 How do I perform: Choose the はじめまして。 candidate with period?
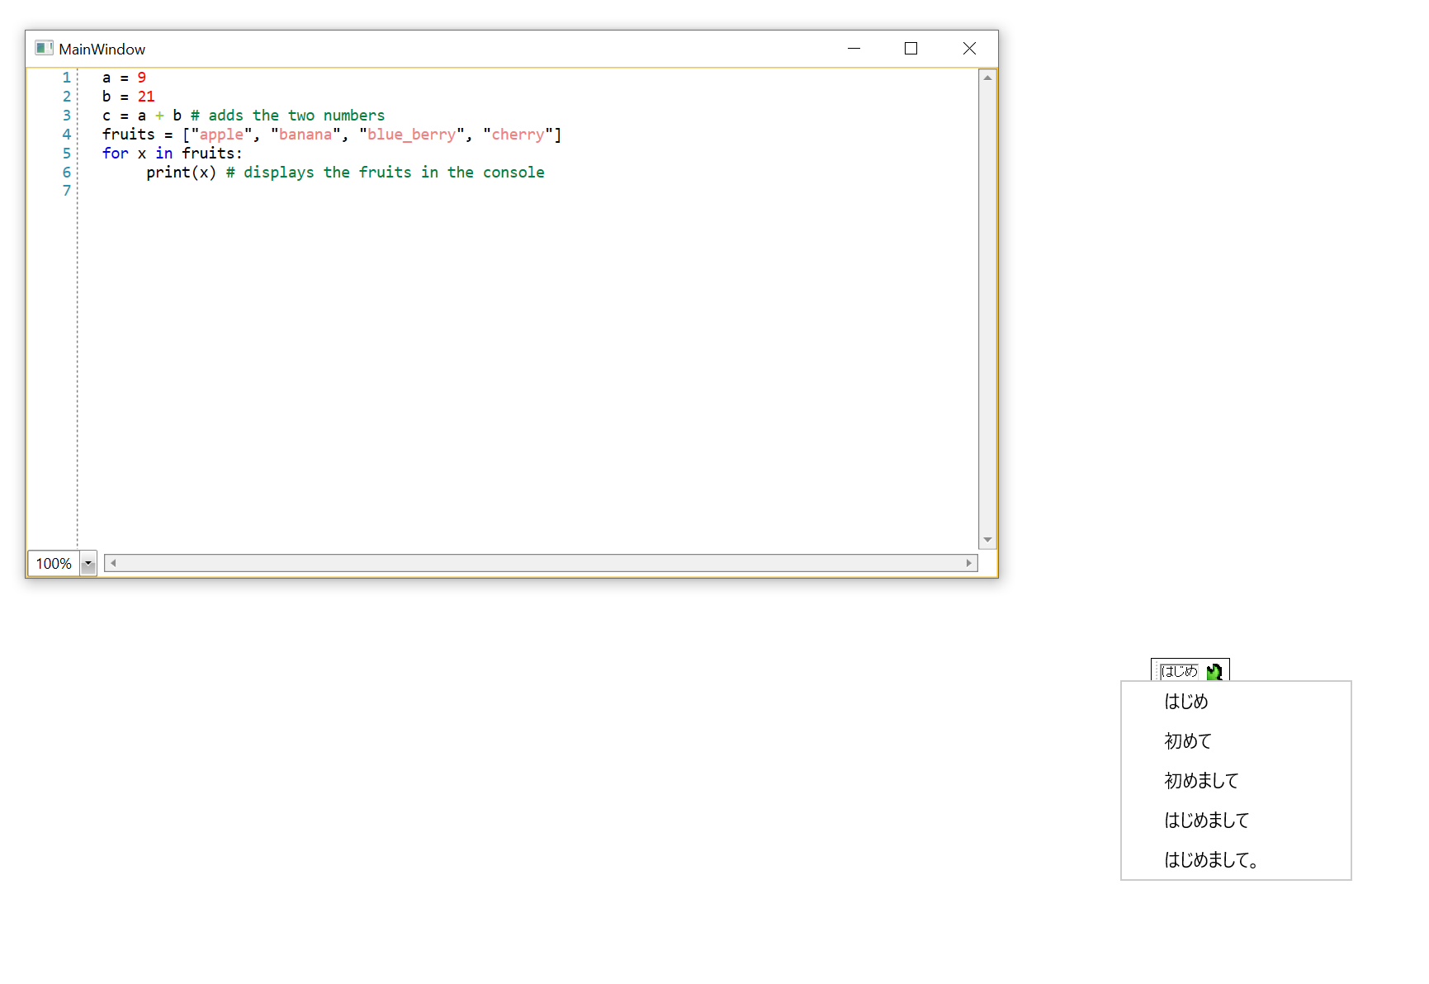tap(1211, 860)
